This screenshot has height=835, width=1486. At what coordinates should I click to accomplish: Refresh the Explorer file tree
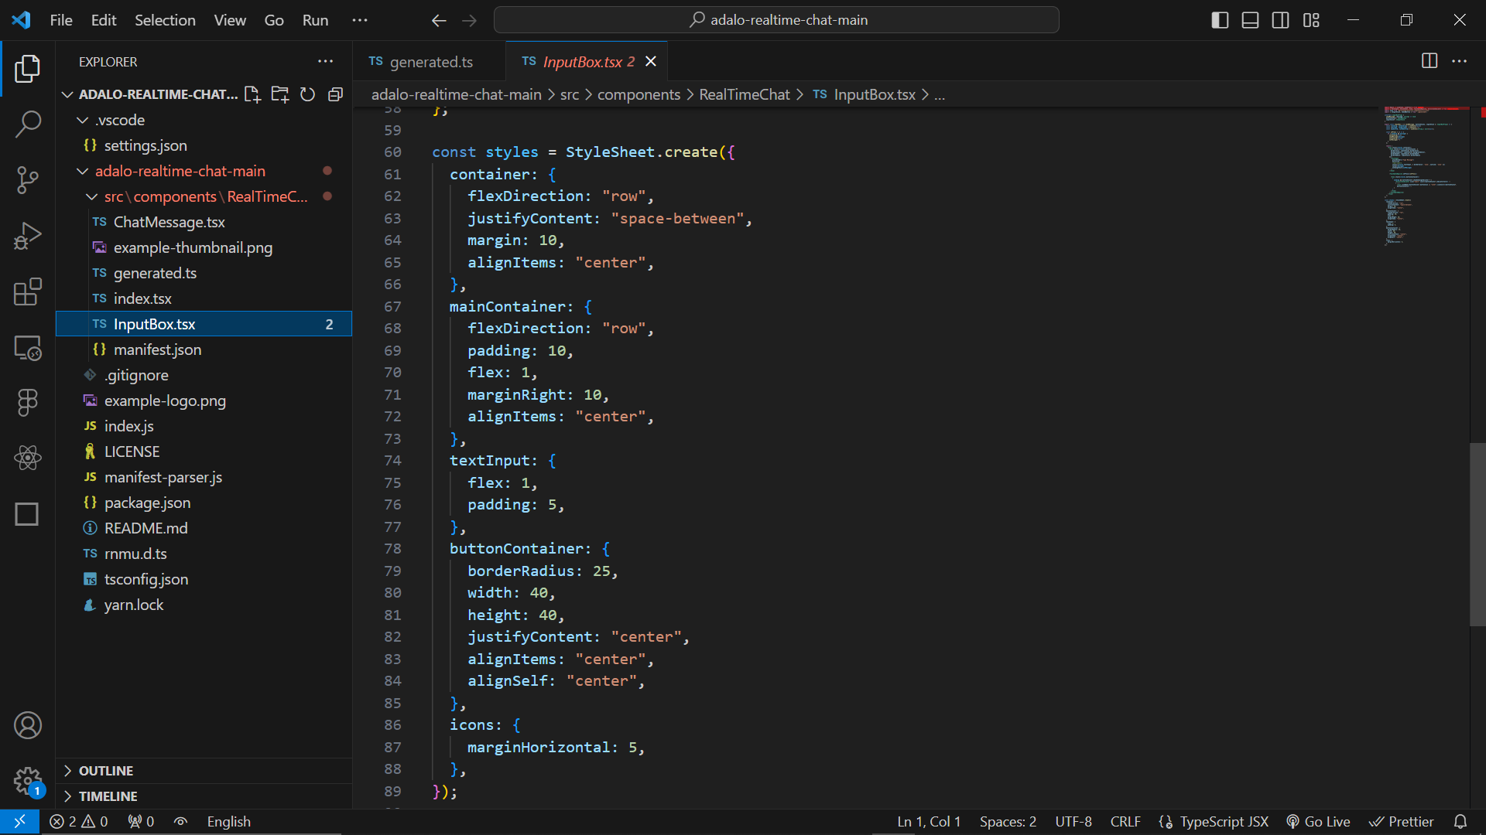(307, 94)
